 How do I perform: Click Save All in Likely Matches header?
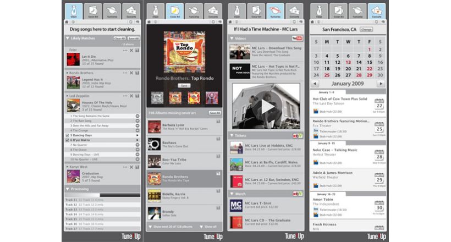click(x=134, y=38)
